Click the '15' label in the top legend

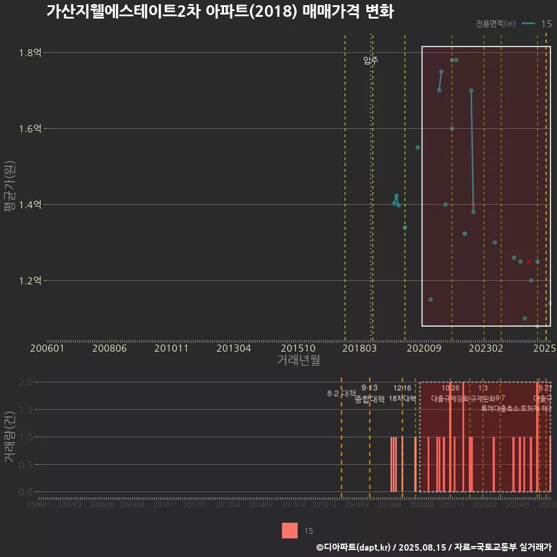coord(547,24)
